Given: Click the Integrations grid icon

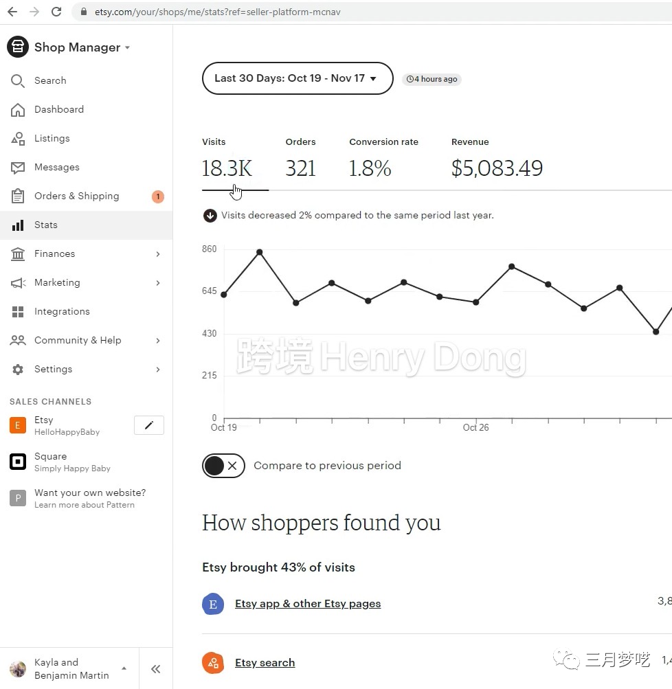Looking at the screenshot, I should coord(18,312).
